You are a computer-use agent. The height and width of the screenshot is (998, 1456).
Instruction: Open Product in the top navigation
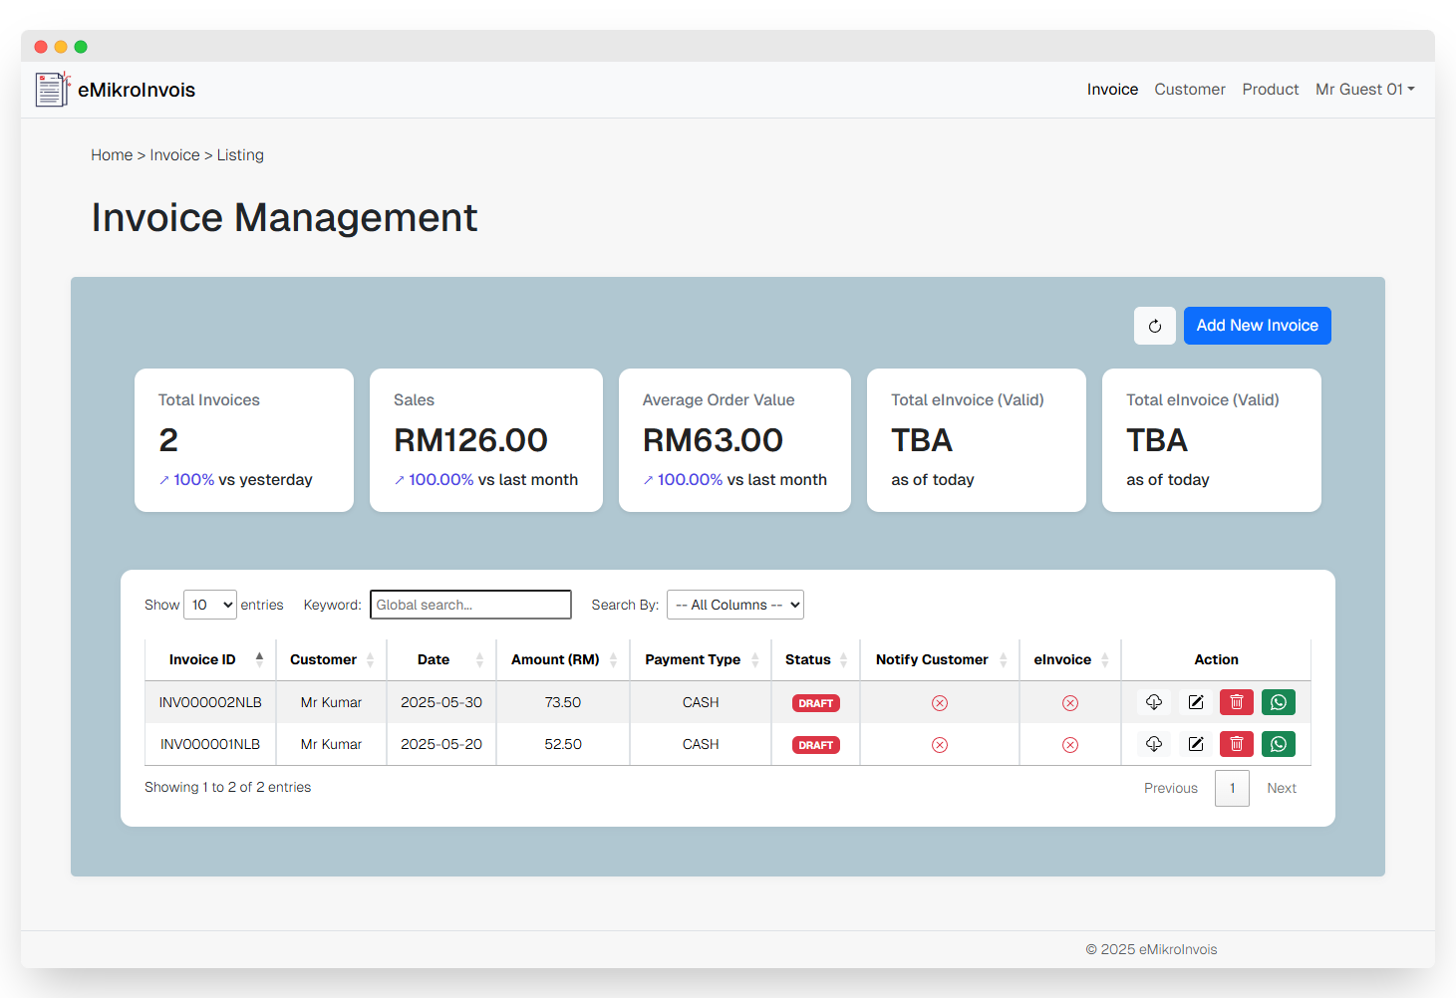coord(1270,90)
